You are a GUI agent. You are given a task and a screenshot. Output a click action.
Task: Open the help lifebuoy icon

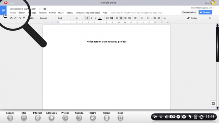201,117
